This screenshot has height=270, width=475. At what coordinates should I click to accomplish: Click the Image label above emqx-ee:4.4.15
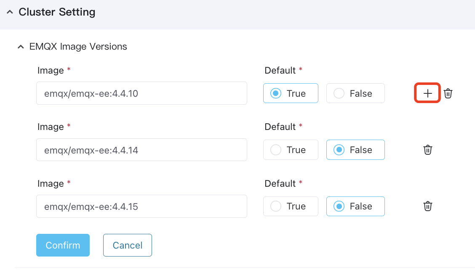point(51,184)
